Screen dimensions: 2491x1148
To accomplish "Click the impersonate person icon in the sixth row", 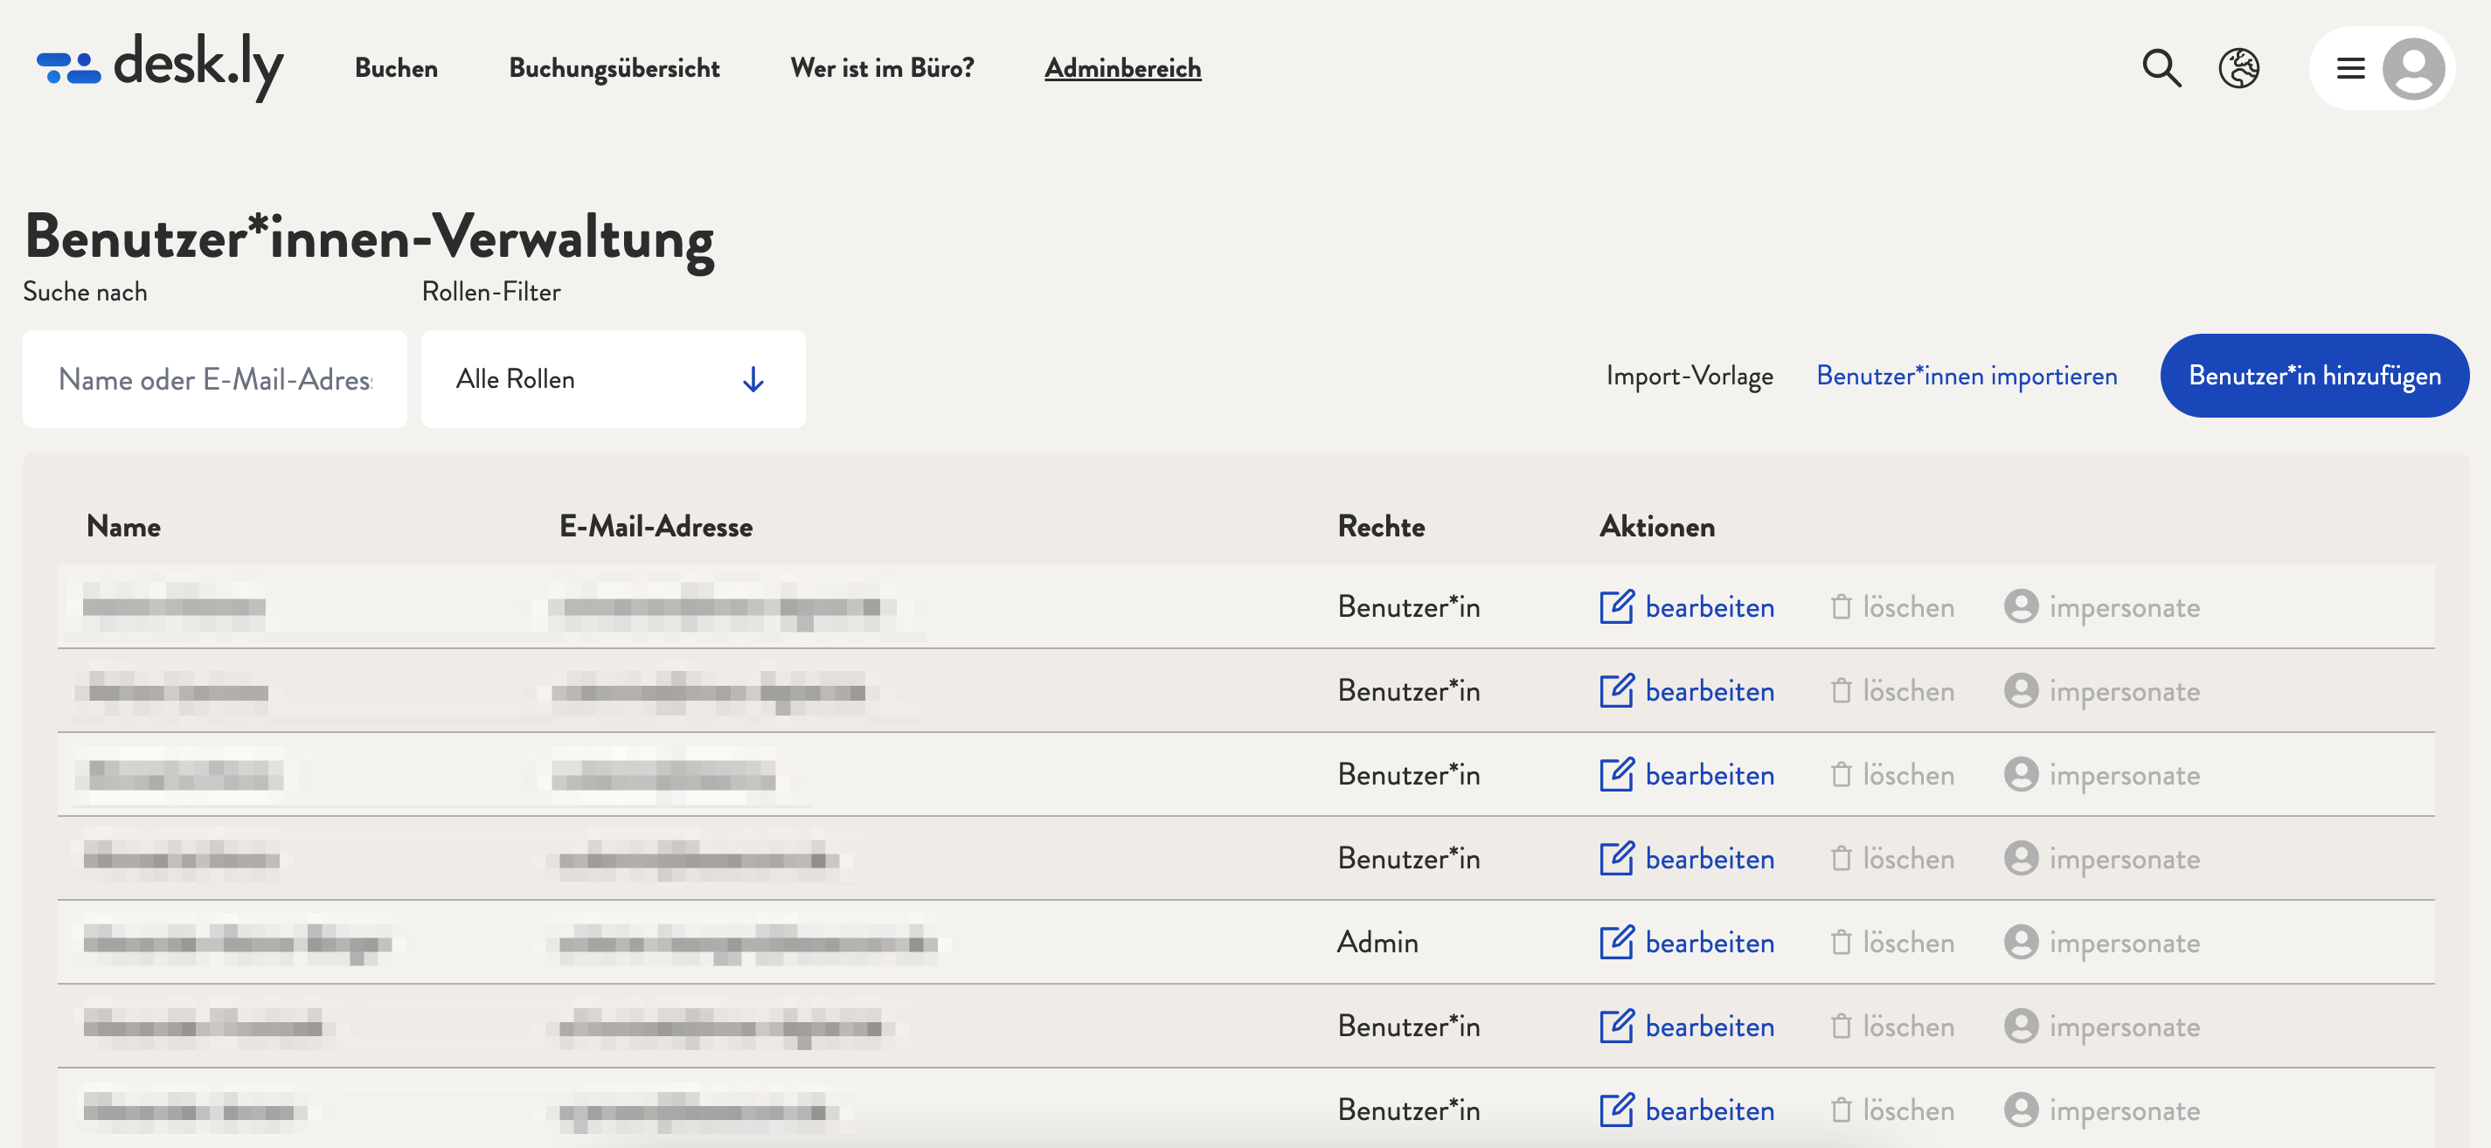I will pyautogui.click(x=2021, y=1026).
